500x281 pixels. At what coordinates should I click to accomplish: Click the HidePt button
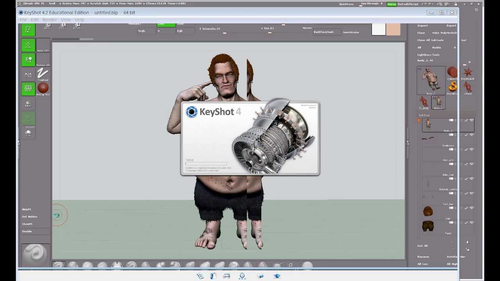tap(27, 209)
